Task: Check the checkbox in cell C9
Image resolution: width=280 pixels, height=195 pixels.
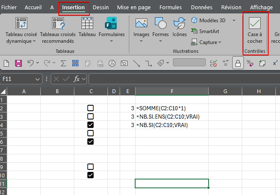Action: coord(91,166)
